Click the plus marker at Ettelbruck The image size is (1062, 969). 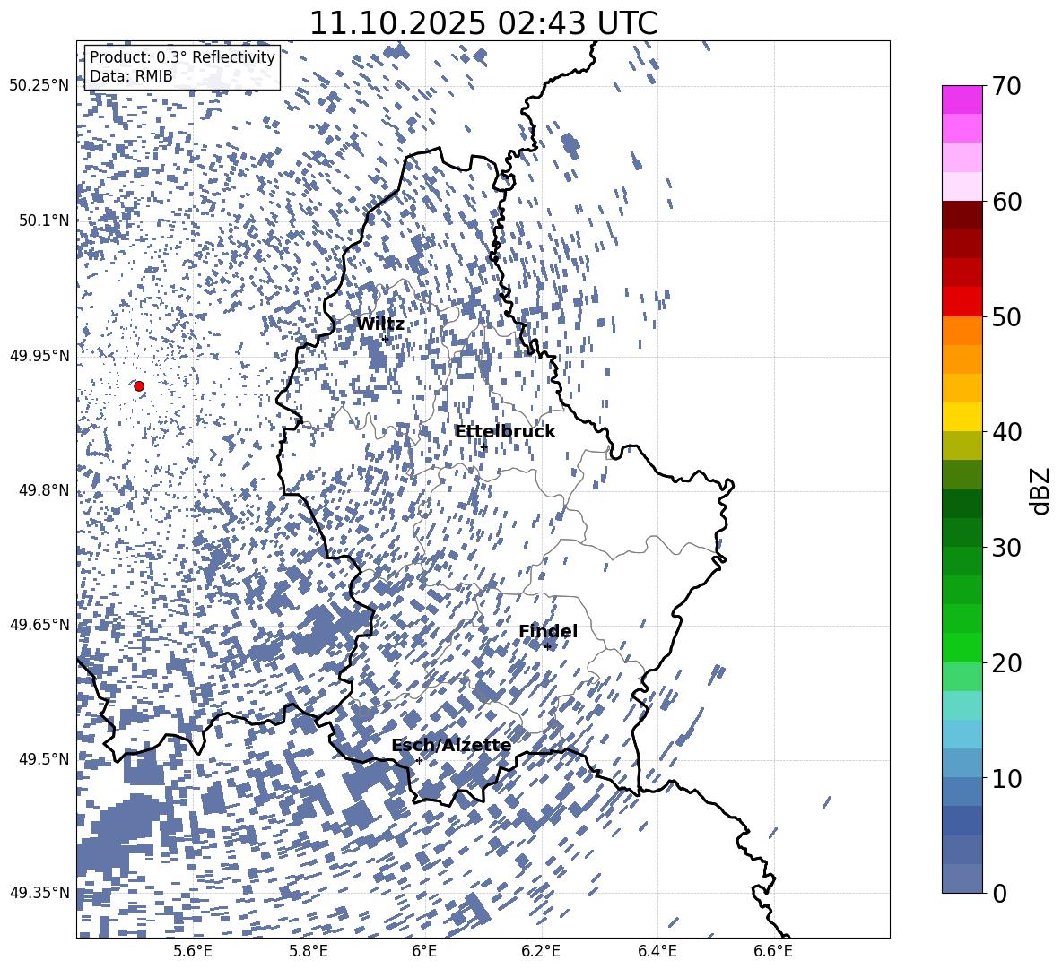(483, 446)
